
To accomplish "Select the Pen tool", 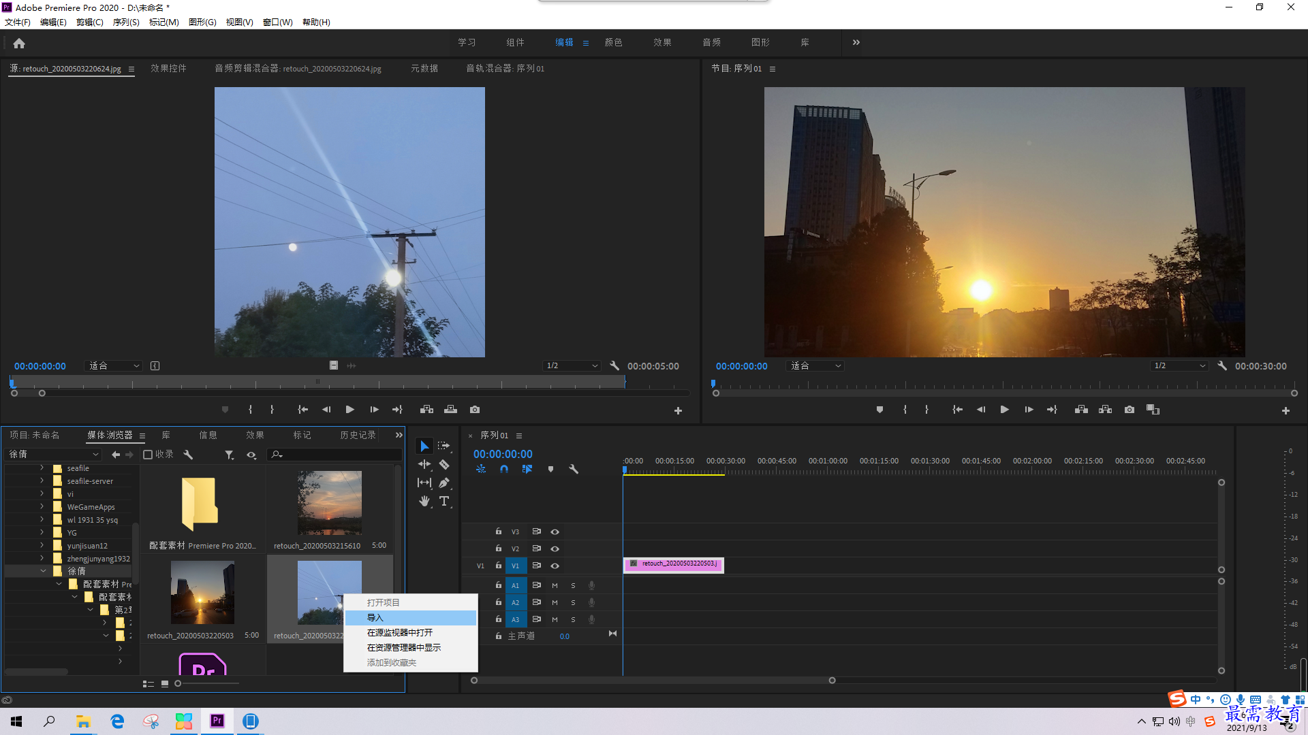I will (444, 483).
